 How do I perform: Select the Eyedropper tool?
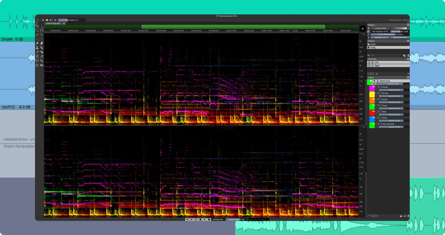pyautogui.click(x=42, y=56)
